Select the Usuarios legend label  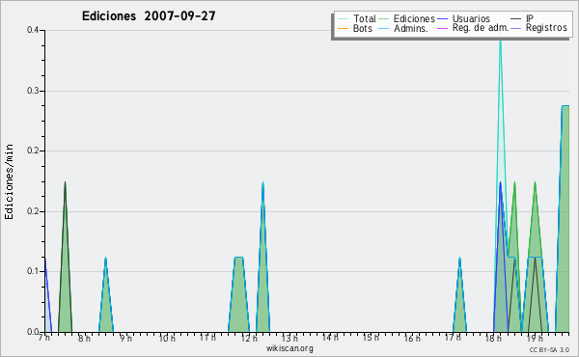point(471,18)
